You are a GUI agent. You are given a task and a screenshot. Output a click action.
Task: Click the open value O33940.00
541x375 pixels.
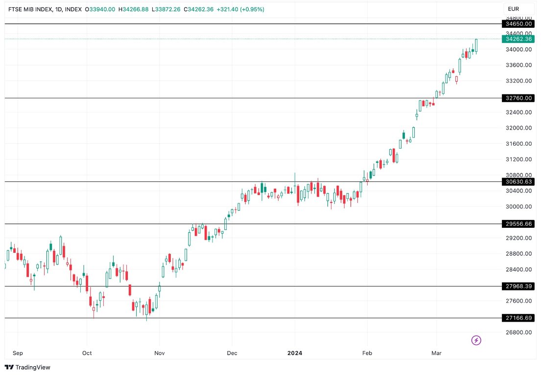click(100, 9)
